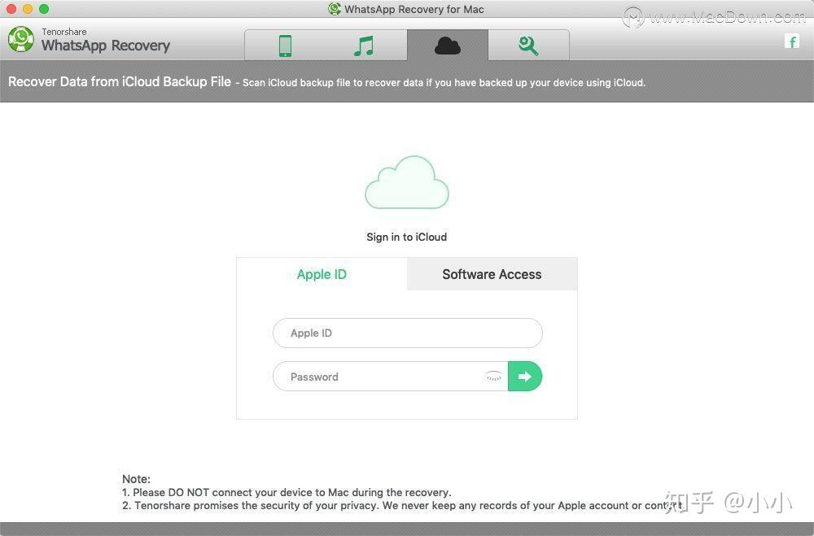Image resolution: width=814 pixels, height=536 pixels.
Task: Select the iOS device recovery phone icon
Action: coord(285,46)
